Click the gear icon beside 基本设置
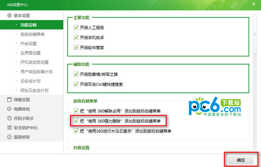The image size is (261, 167). coord(9,16)
